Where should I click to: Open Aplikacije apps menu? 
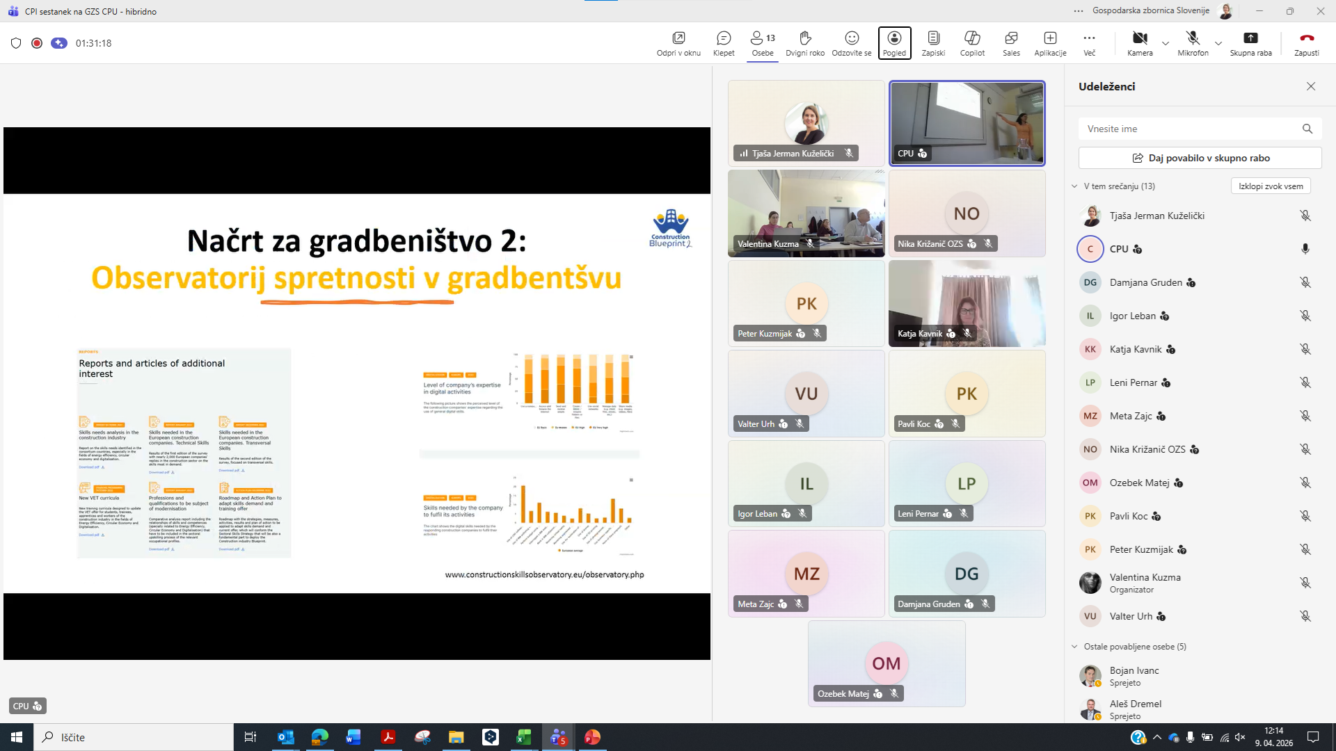click(1050, 43)
